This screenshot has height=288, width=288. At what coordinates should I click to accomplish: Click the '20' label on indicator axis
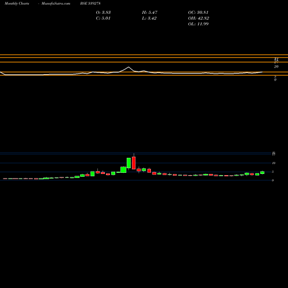click(x=276, y=67)
